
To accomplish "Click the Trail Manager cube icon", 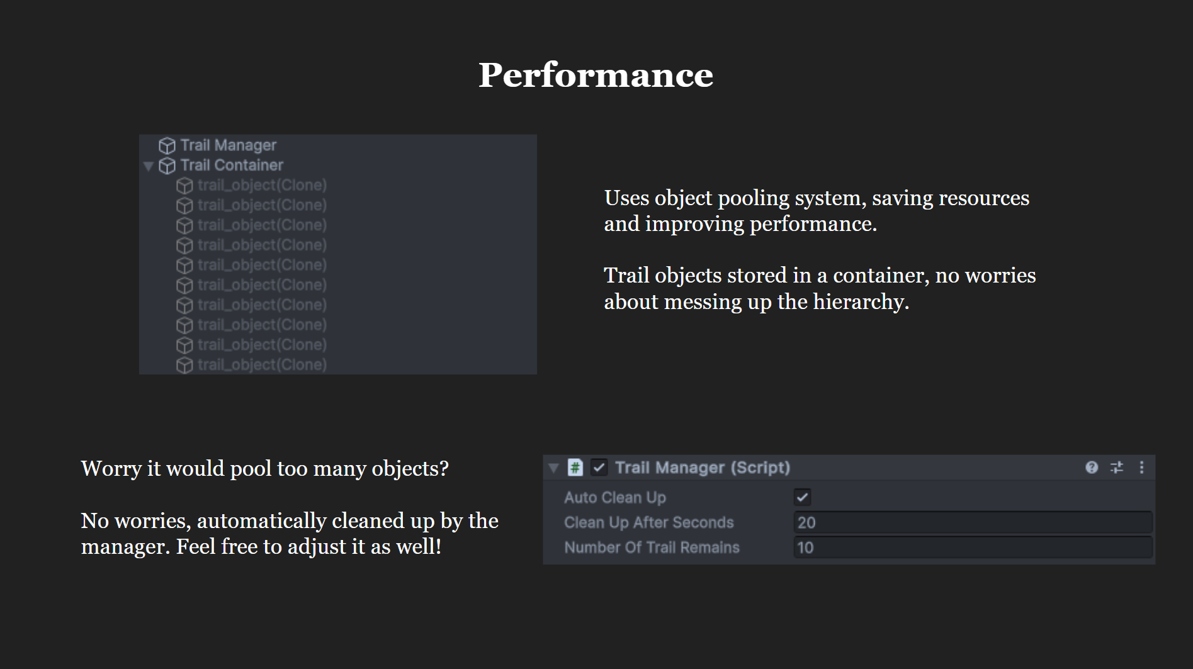I will (x=167, y=145).
